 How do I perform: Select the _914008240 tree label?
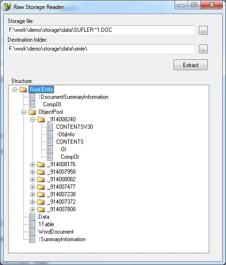coord(61,119)
